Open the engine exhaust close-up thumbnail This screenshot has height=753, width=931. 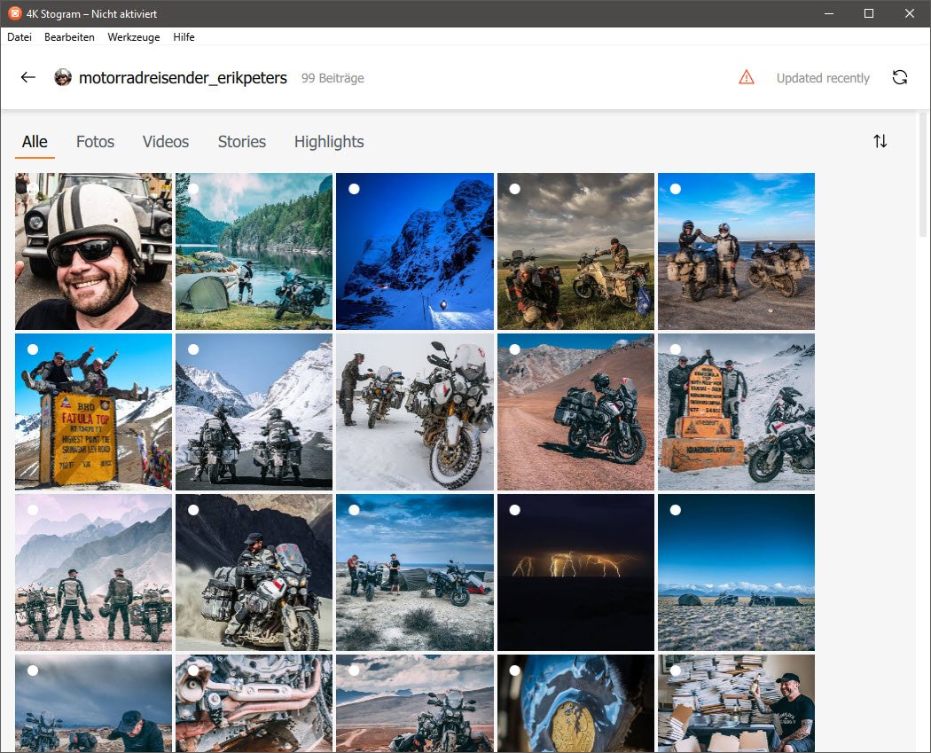click(x=254, y=703)
